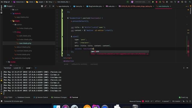
Task: Open the Database Console tool window
Action: 23,97
